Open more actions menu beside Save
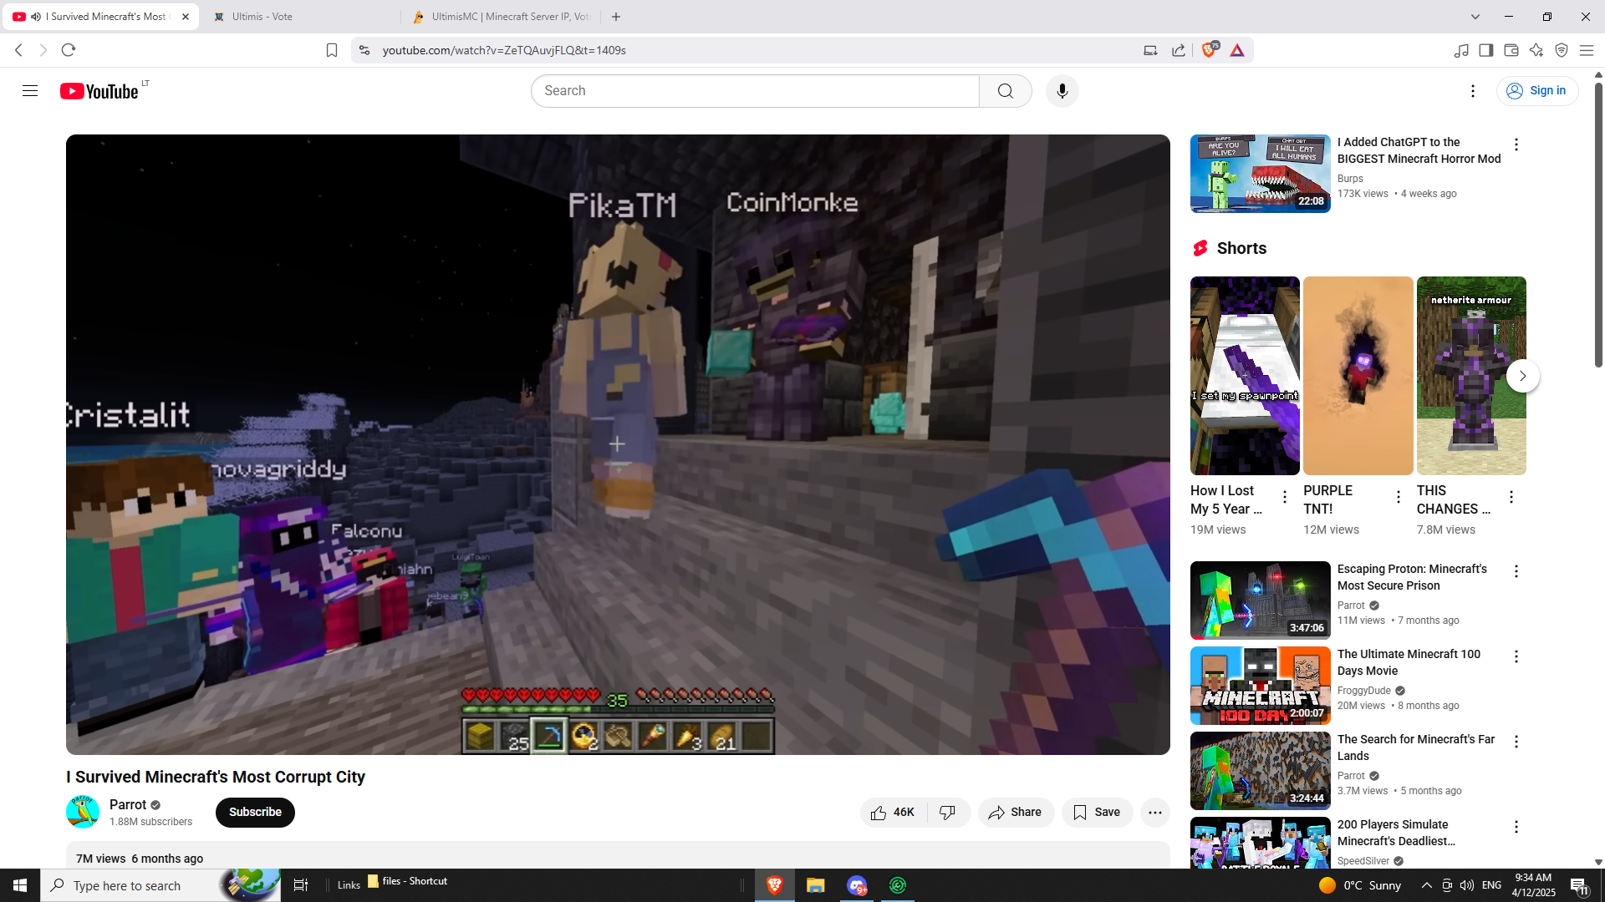The height and width of the screenshot is (902, 1605). (x=1154, y=813)
